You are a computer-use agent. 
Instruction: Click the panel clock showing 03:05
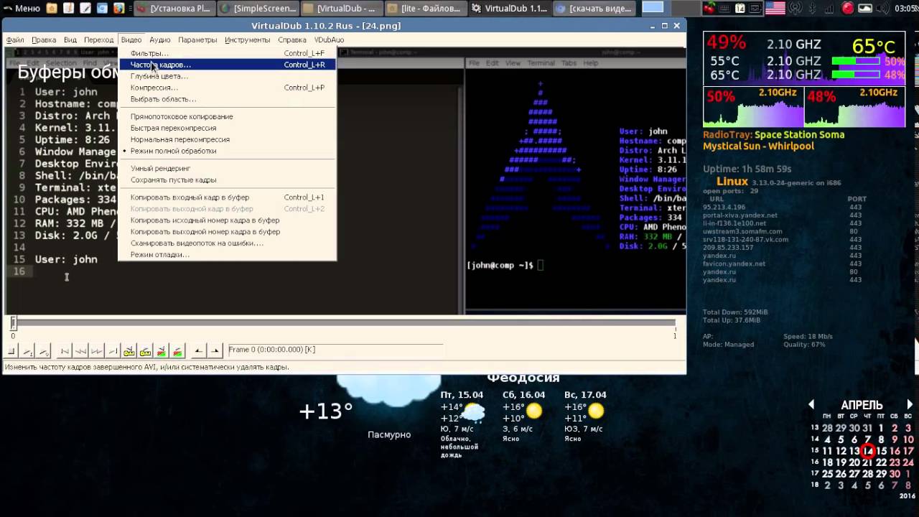906,9
